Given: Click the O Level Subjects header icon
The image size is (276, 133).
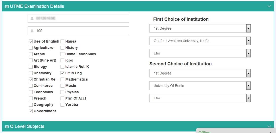Looking at the screenshot, I should (x=7, y=127).
